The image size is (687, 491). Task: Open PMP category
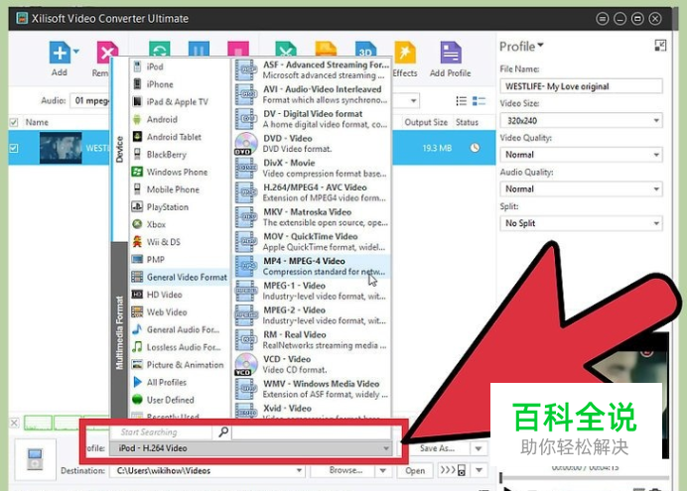coord(180,259)
